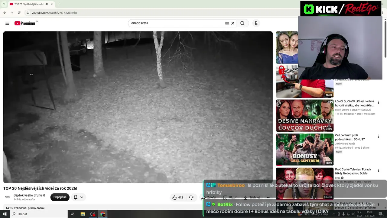Open Google Chrome on the taskbar
387x218 pixels.
click(x=103, y=214)
